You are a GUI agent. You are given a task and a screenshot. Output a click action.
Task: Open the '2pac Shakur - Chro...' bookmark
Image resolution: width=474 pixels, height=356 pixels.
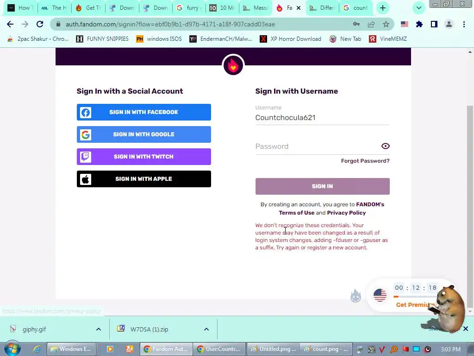[x=38, y=39]
